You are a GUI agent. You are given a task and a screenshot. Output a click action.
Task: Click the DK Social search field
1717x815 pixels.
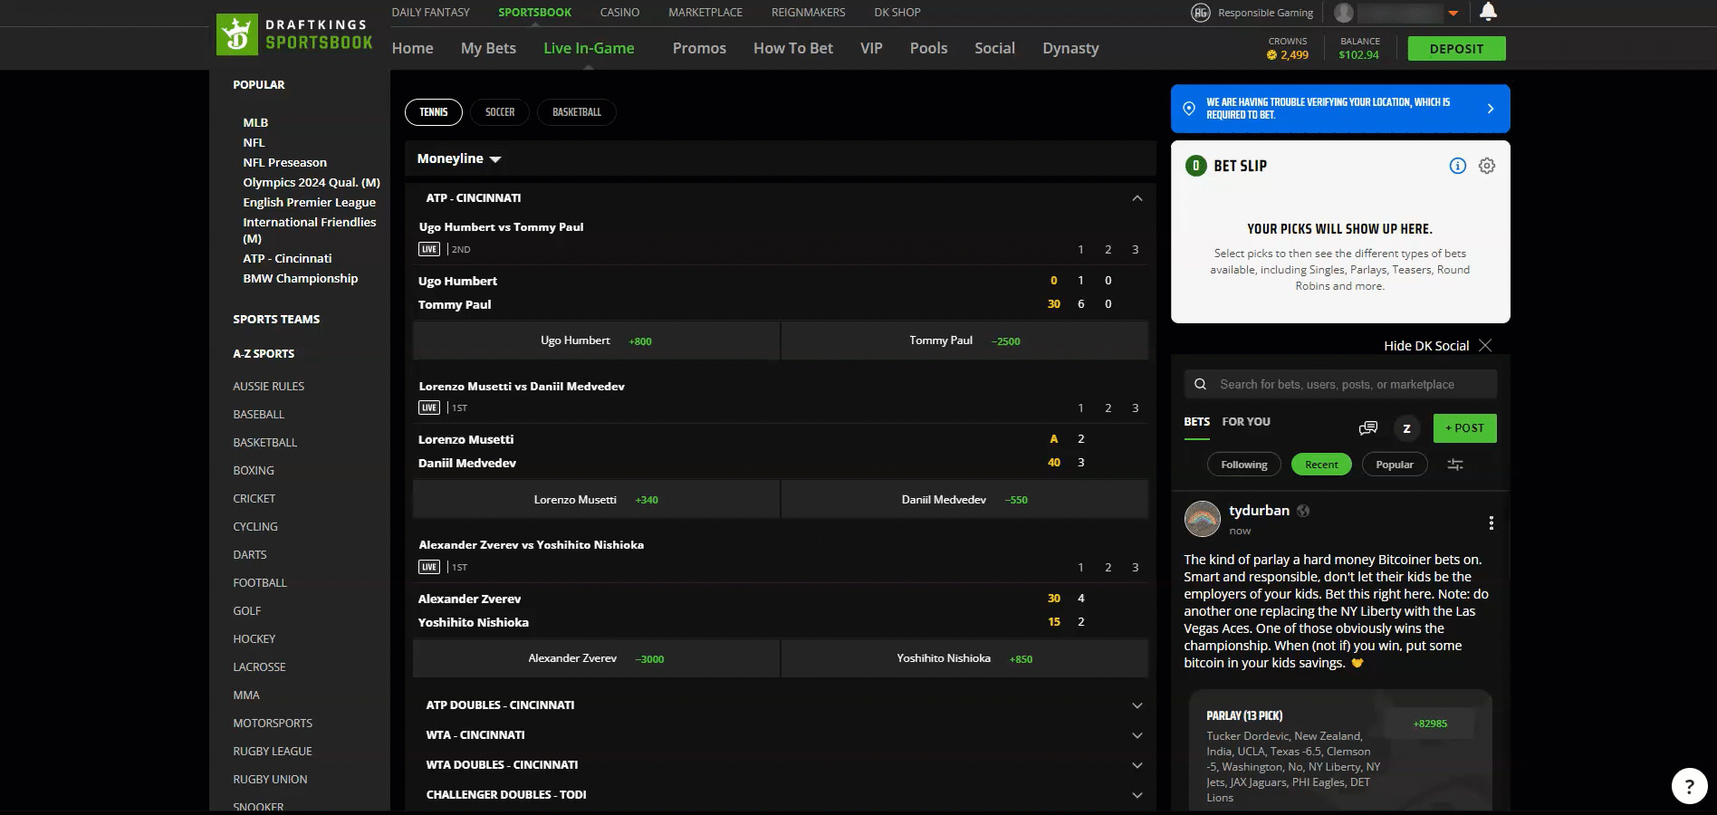point(1340,384)
